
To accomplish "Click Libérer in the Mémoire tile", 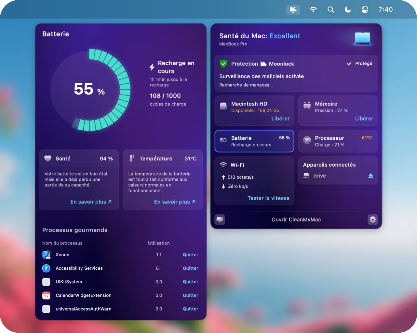I will pyautogui.click(x=364, y=119).
